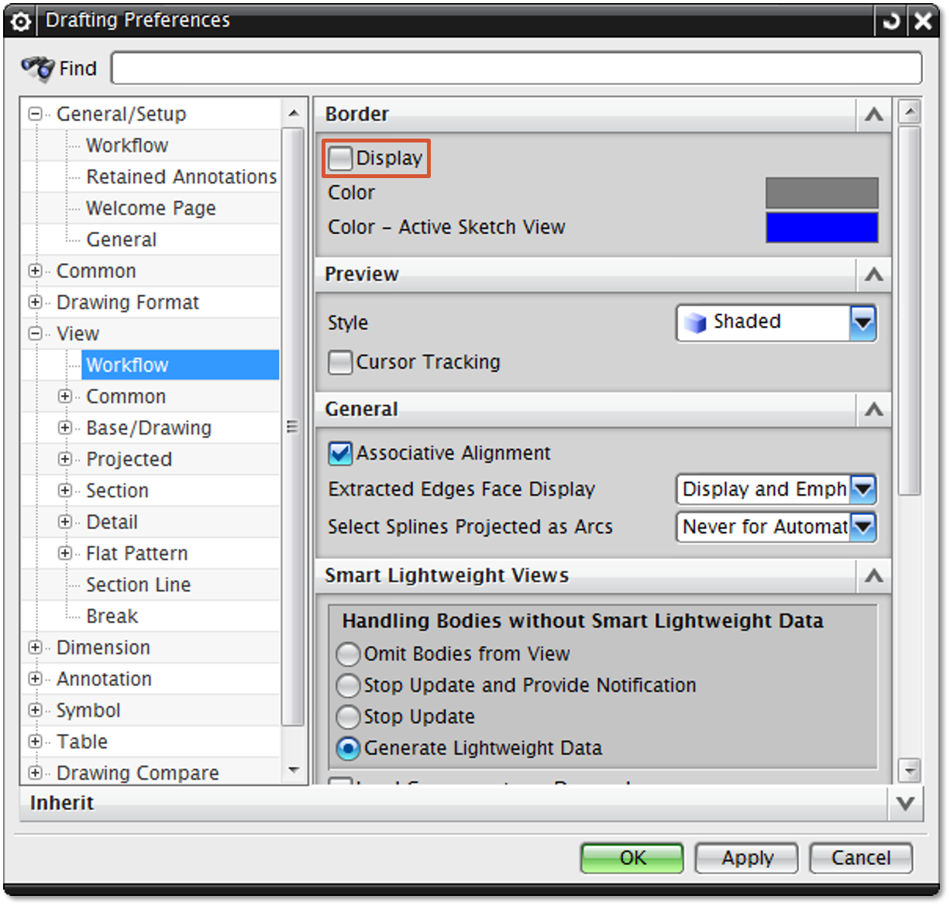Click the Apply button
The height and width of the screenshot is (906, 950).
pyautogui.click(x=747, y=858)
